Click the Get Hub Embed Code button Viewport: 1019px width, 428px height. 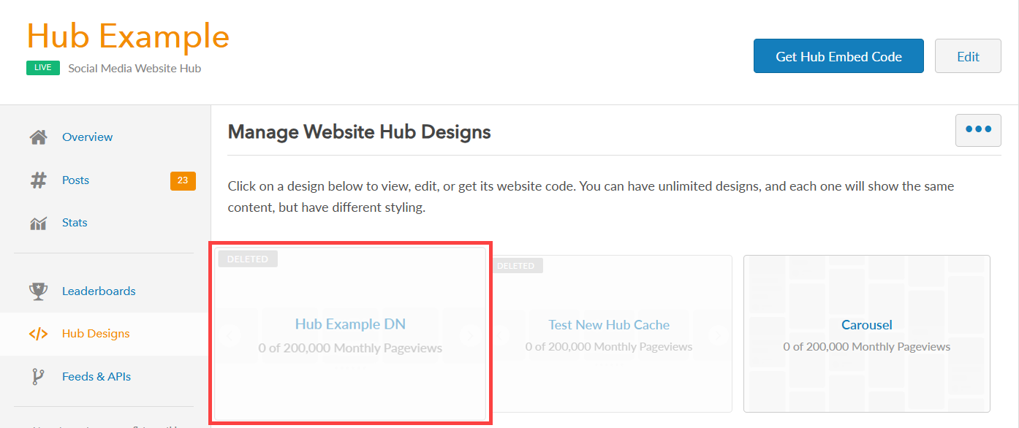point(838,56)
